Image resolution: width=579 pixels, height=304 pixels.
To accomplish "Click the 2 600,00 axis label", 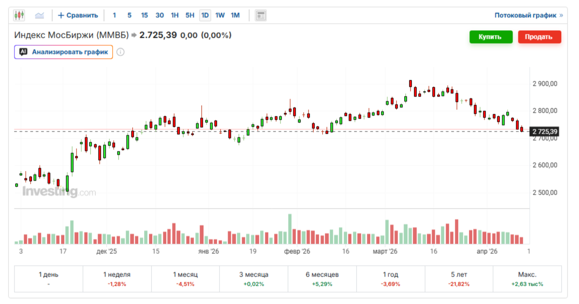I will coord(545,165).
